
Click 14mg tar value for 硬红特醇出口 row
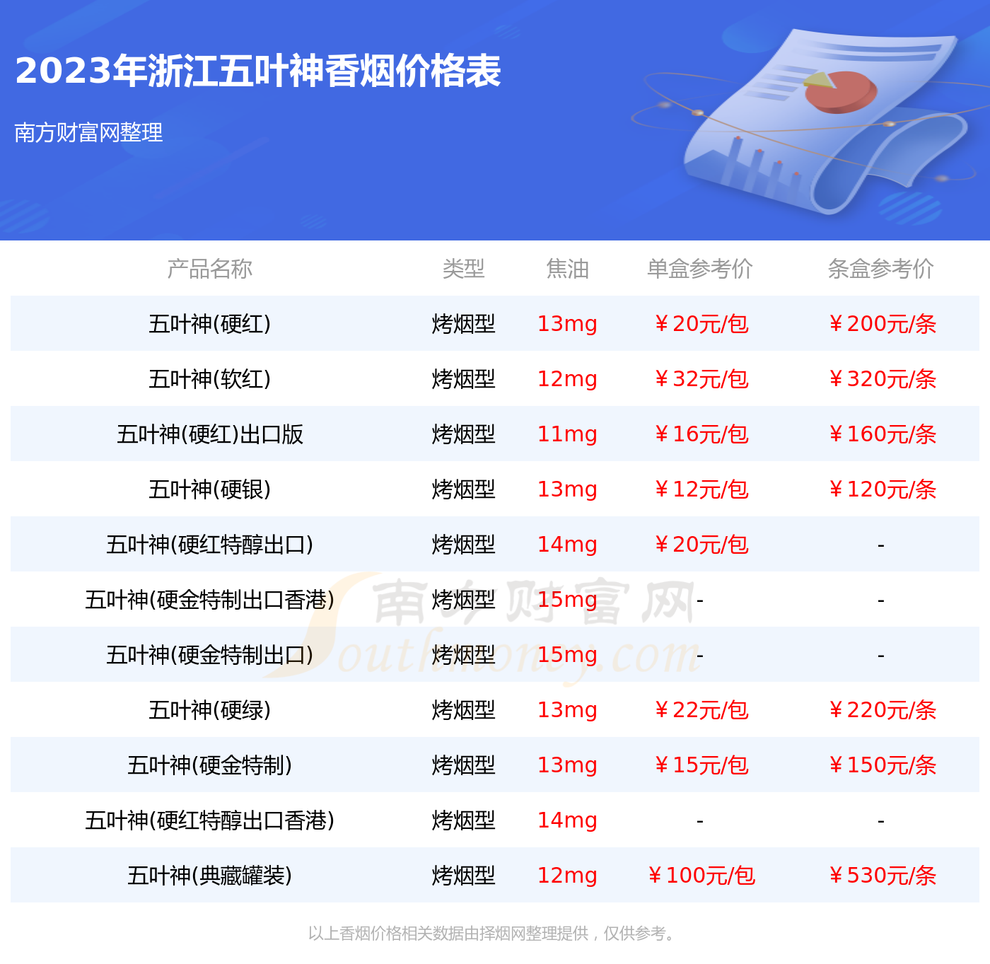click(567, 545)
